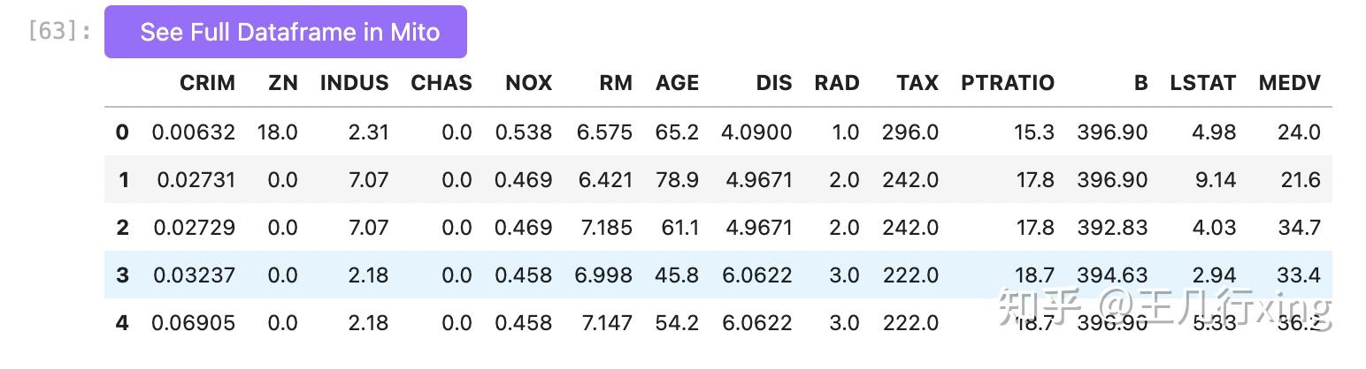The image size is (1366, 369).
Task: Click row index 0
Action: point(122,132)
